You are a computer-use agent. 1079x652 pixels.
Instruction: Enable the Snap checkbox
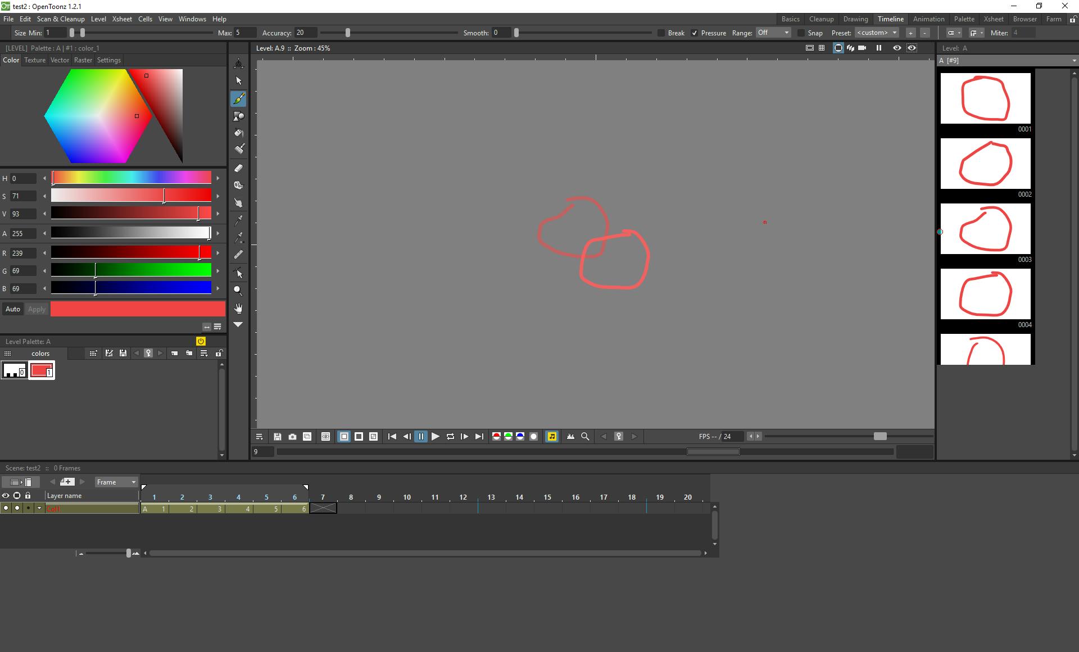tap(801, 33)
